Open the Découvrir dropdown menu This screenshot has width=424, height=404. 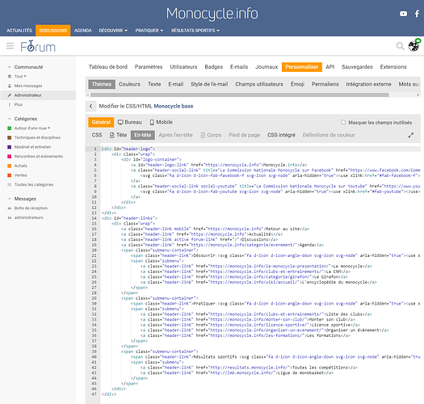pyautogui.click(x=113, y=31)
